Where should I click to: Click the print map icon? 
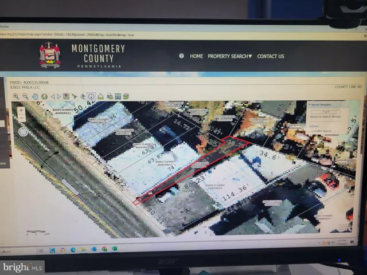tap(109, 96)
